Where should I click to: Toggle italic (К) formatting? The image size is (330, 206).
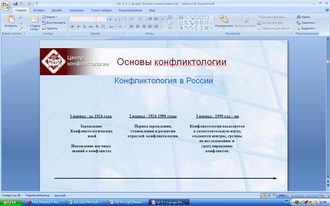click(78, 26)
